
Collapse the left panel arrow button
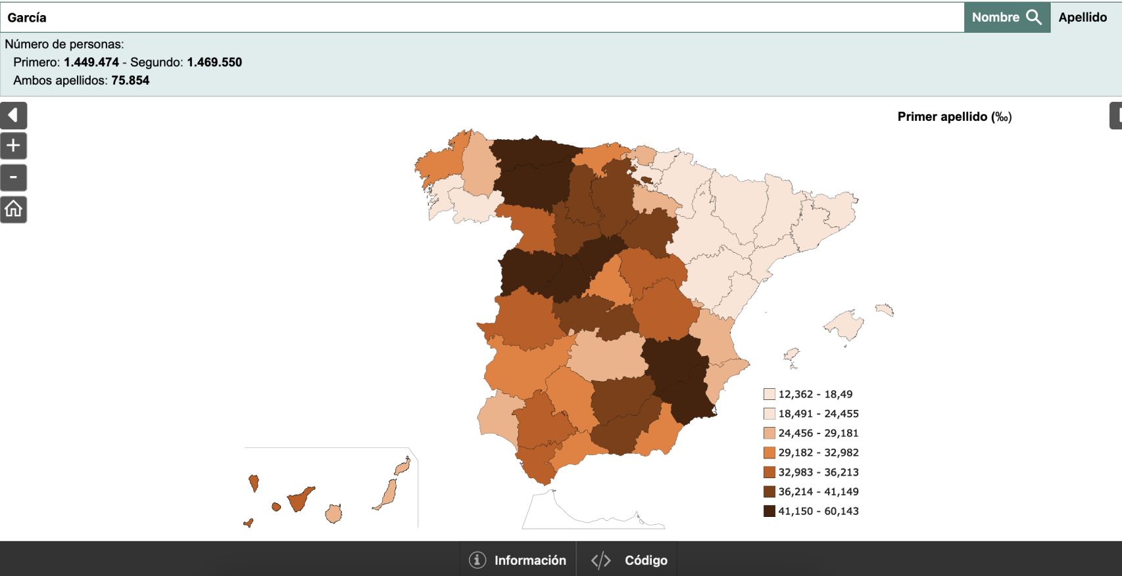(13, 116)
